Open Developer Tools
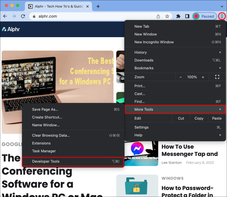This screenshot has width=227, height=197. (x=73, y=161)
